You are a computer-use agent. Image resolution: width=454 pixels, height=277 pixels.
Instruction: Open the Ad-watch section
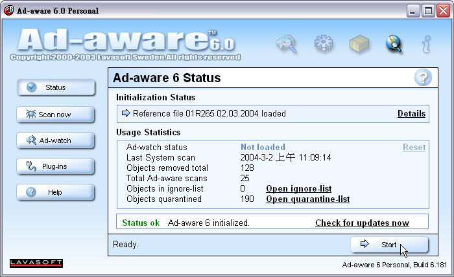tap(56, 140)
